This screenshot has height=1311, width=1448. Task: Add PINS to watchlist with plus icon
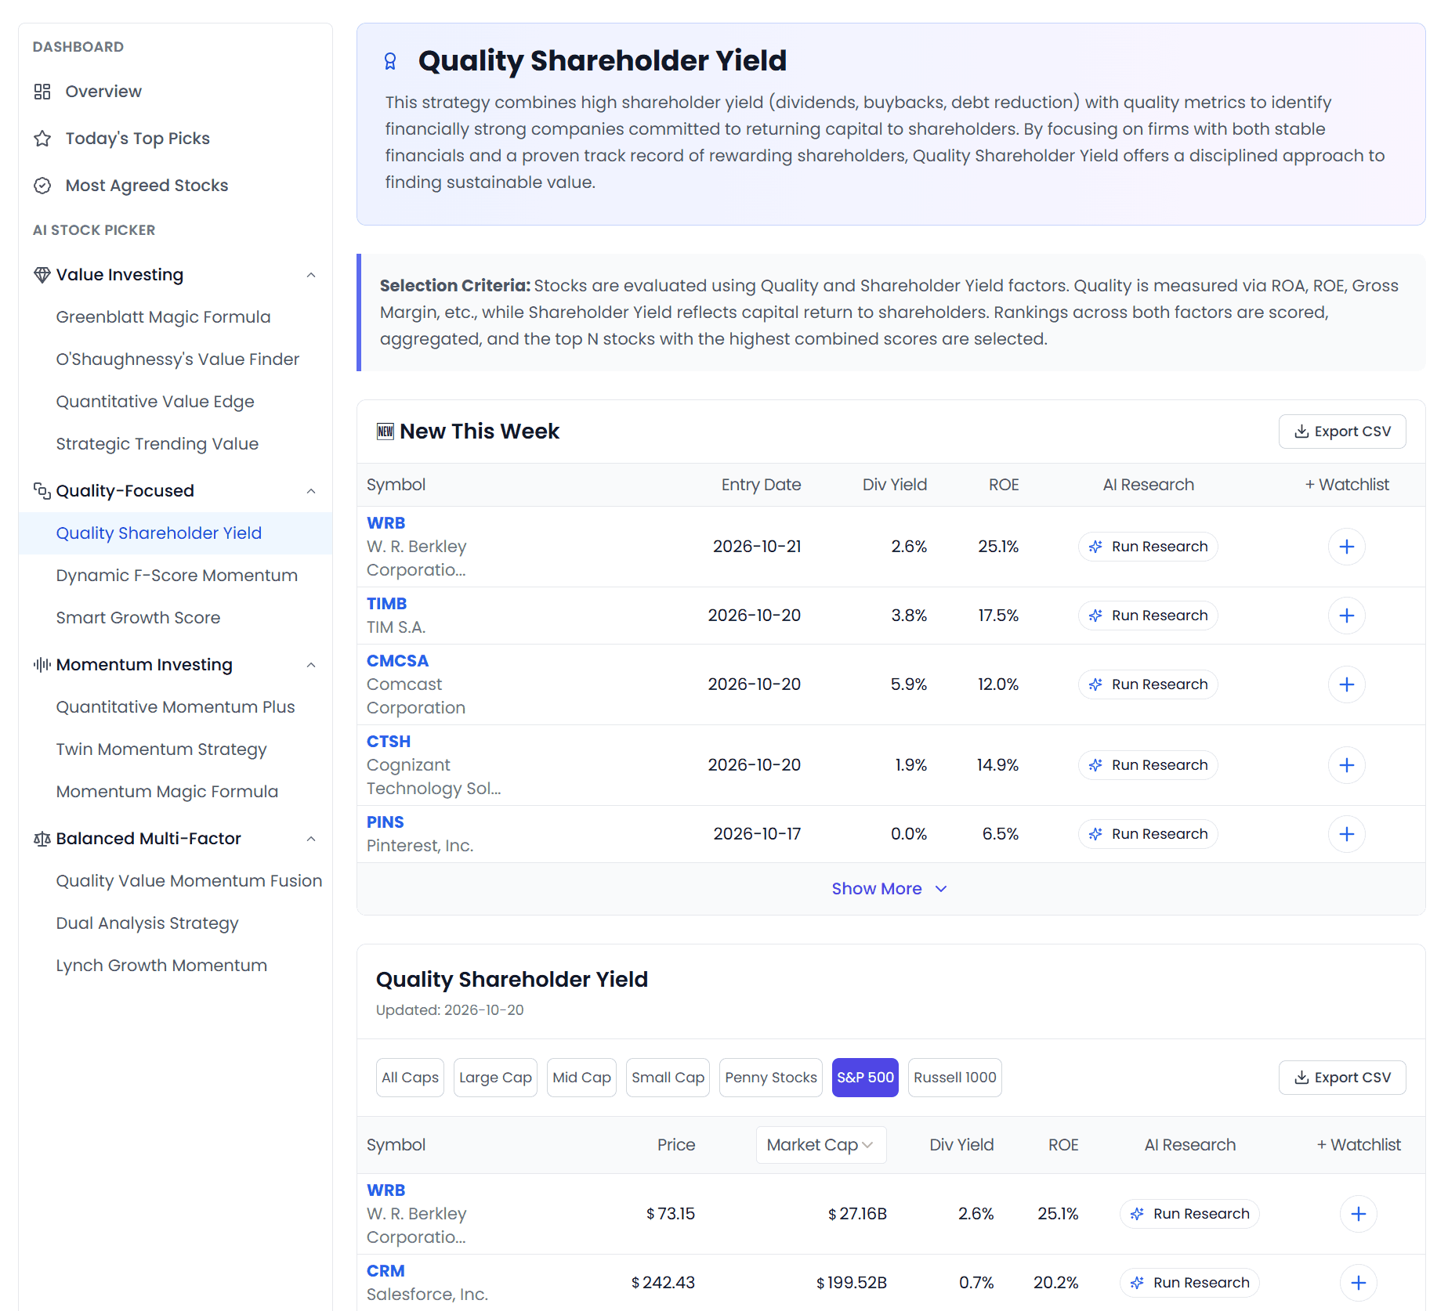(x=1347, y=834)
